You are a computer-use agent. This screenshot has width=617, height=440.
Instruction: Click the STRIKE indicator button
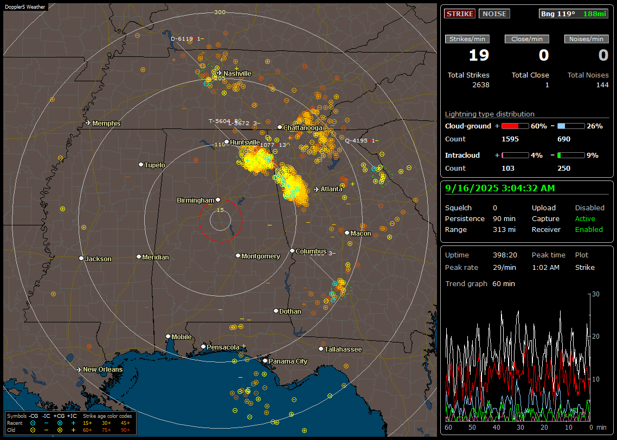[x=460, y=14]
